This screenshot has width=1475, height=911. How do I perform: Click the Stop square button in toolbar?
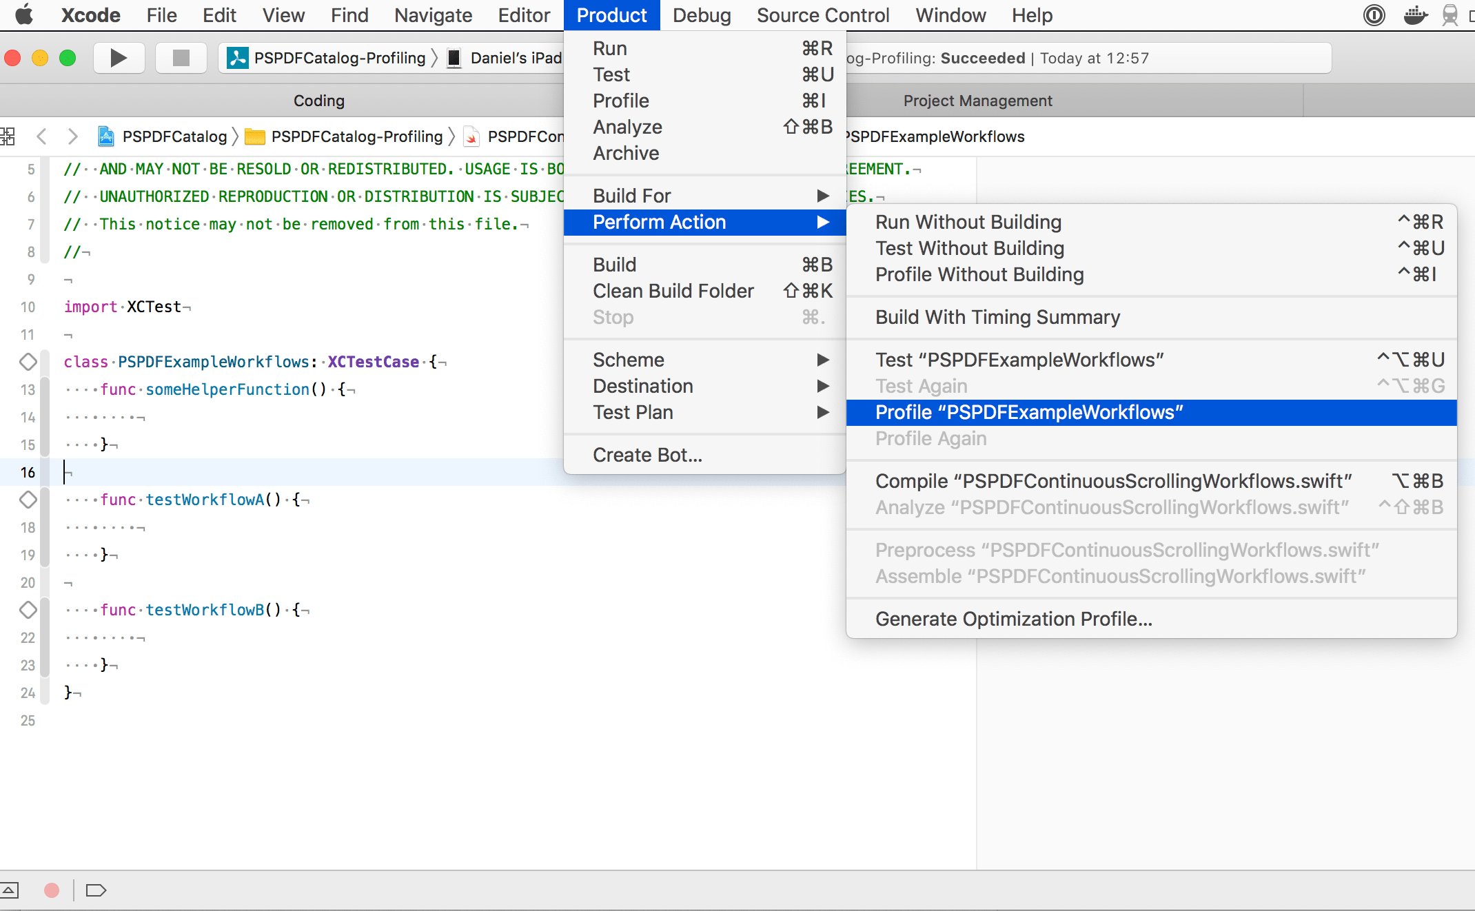click(x=181, y=58)
